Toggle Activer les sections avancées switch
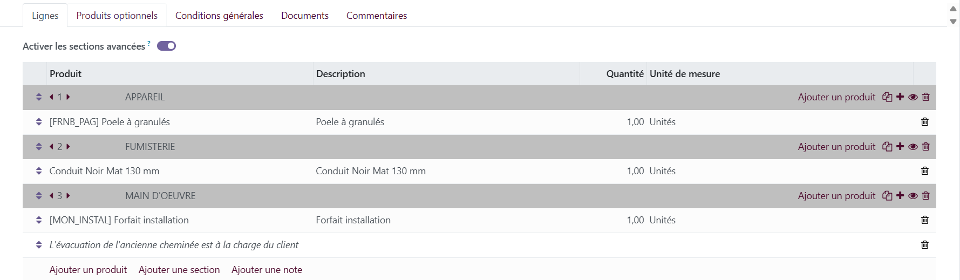The height and width of the screenshot is (280, 960). (167, 46)
